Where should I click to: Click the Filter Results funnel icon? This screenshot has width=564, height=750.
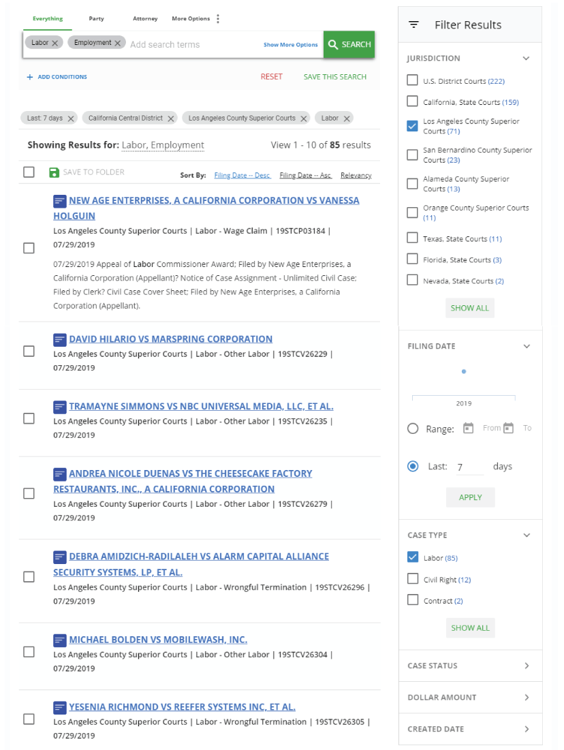(x=413, y=25)
